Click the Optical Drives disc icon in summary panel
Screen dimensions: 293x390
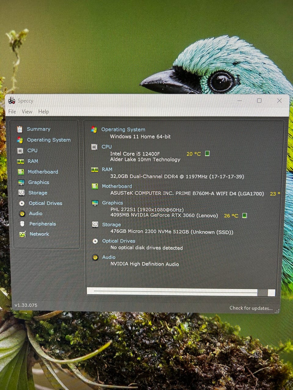tap(95, 241)
